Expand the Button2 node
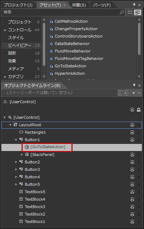The image size is (144, 229). (x=16, y=162)
